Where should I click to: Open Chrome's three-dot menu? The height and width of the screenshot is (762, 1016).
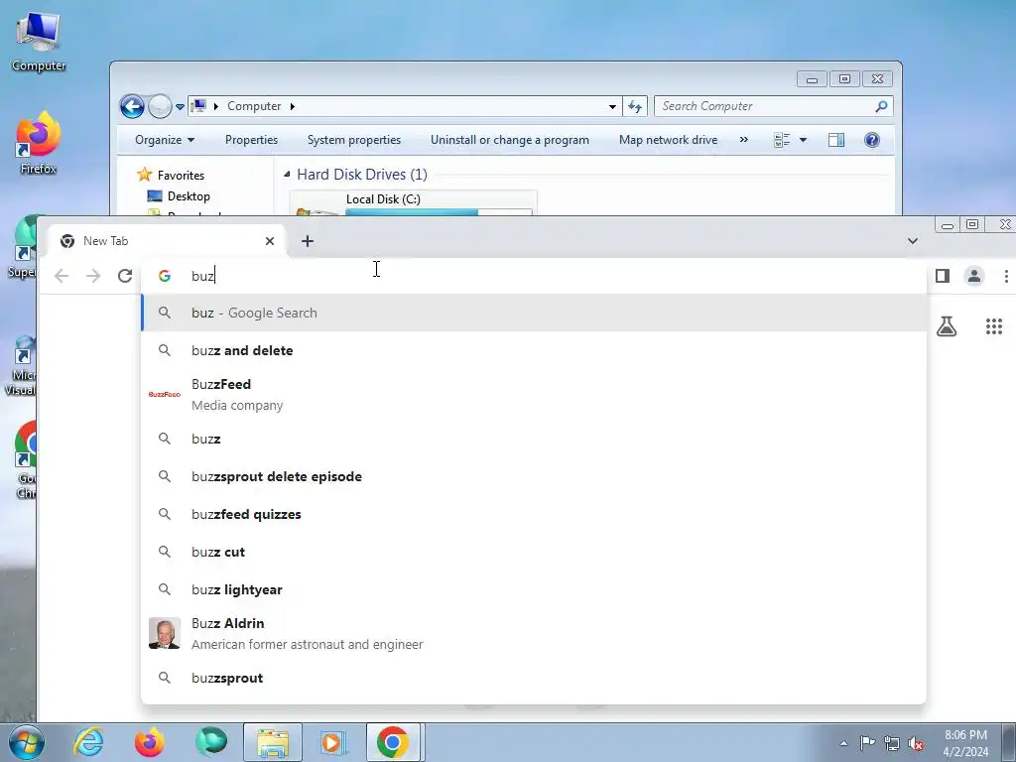point(1006,276)
